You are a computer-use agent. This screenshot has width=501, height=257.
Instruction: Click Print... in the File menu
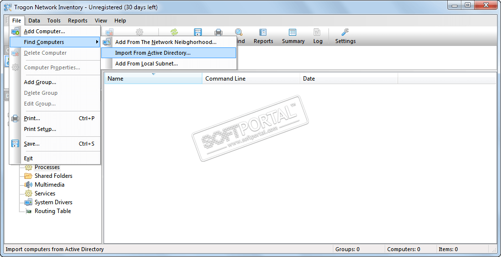[x=55, y=118]
